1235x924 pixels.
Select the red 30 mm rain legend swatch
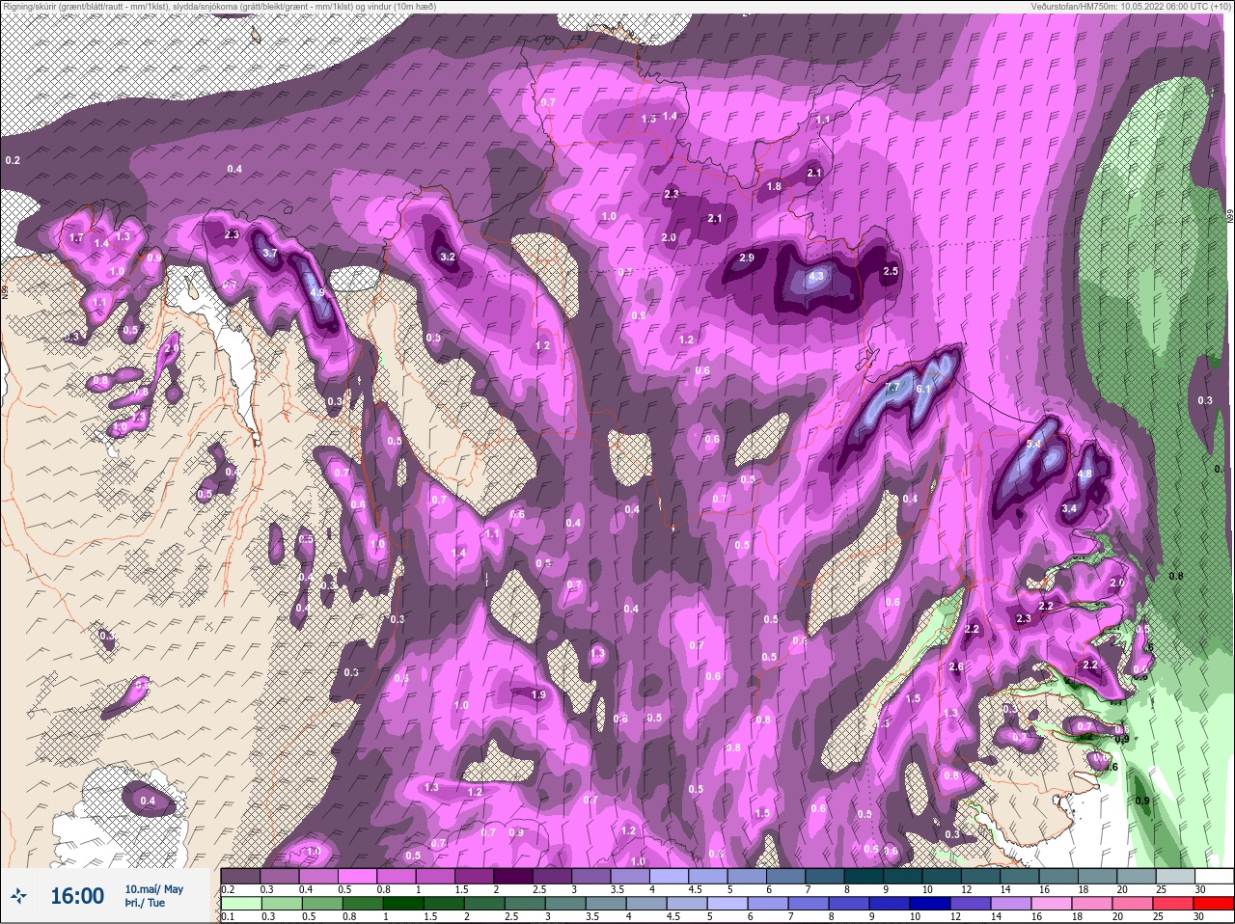point(1215,904)
